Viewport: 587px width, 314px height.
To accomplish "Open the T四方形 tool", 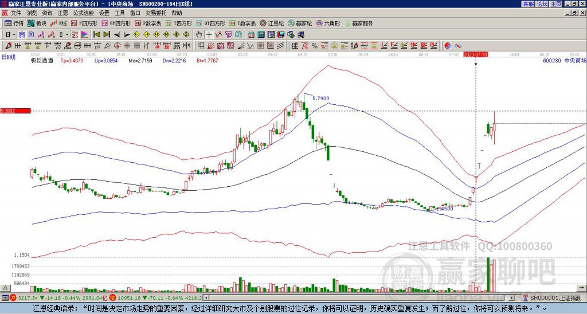I will click(179, 23).
